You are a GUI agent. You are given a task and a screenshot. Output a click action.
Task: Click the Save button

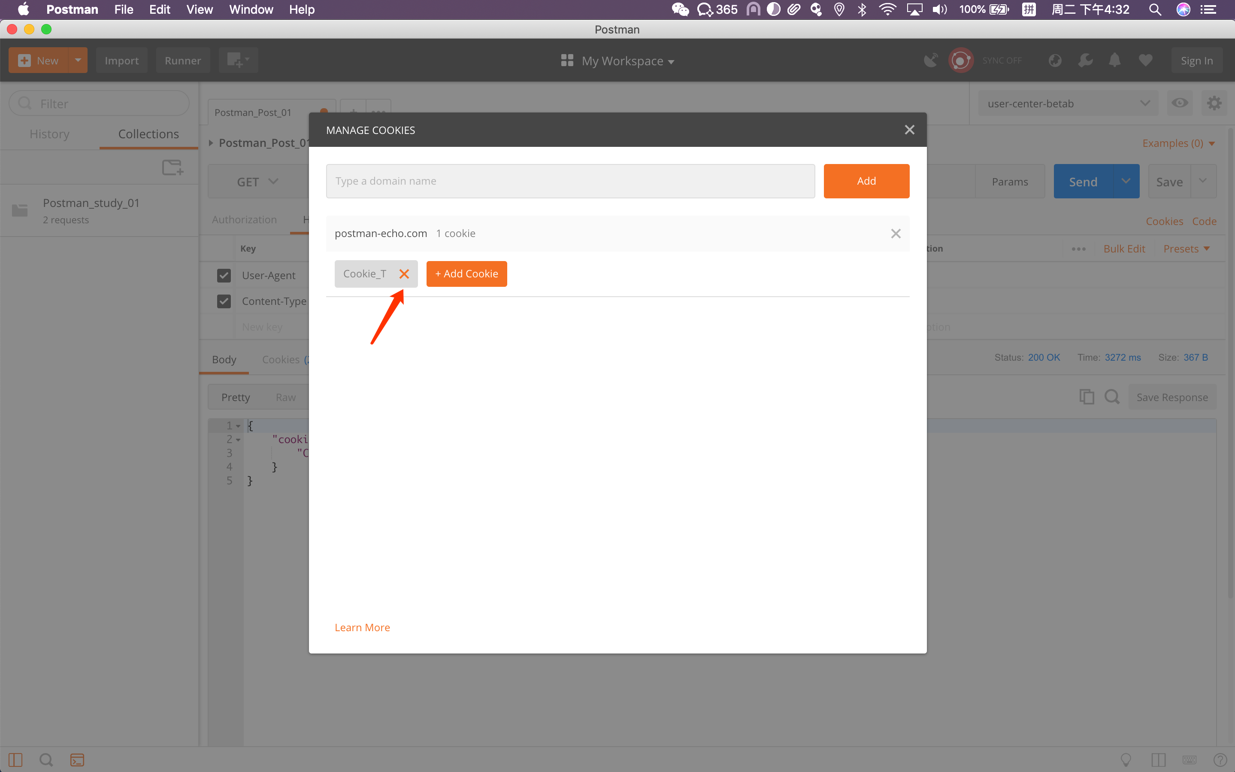(1168, 182)
